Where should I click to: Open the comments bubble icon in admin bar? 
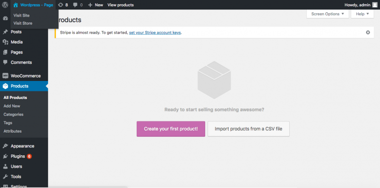click(x=76, y=5)
